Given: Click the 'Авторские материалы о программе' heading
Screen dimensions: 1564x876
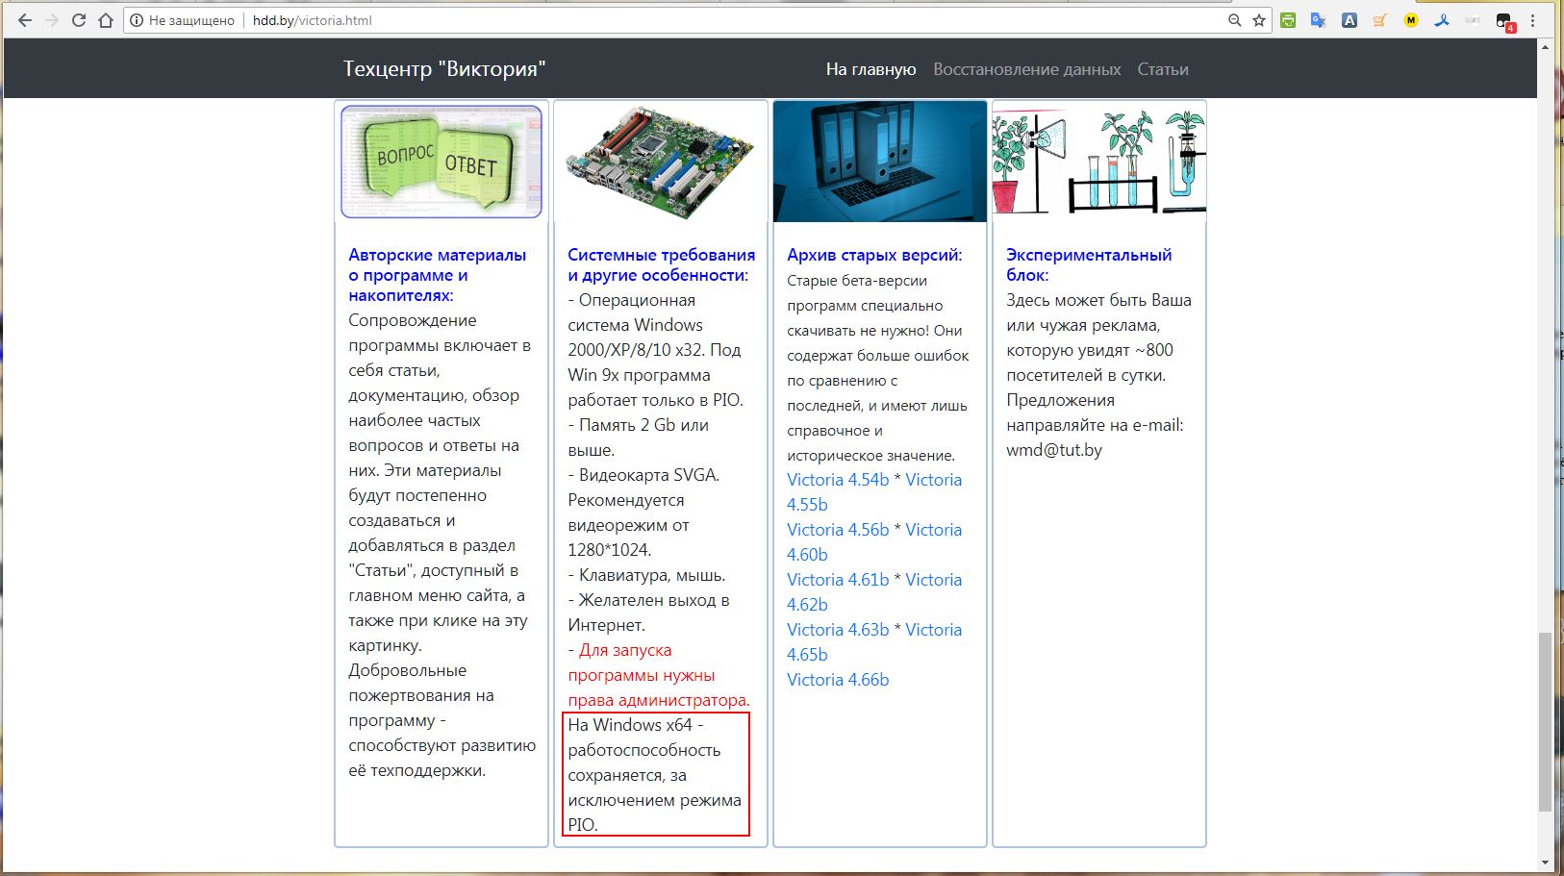Looking at the screenshot, I should [438, 275].
